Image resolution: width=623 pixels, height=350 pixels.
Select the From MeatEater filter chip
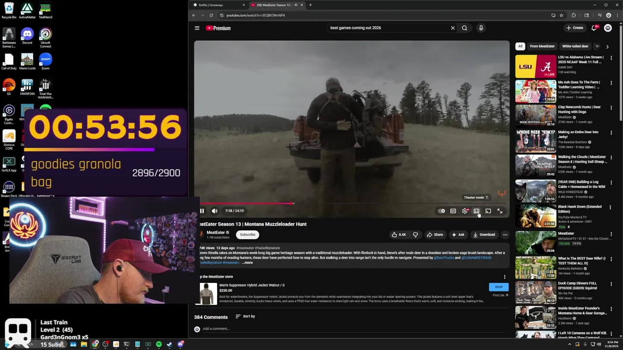point(542,47)
